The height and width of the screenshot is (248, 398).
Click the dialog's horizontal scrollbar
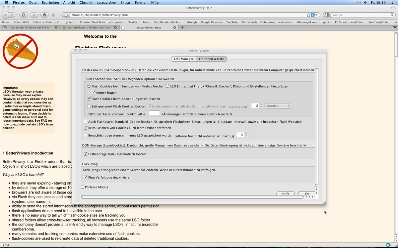click(x=192, y=197)
